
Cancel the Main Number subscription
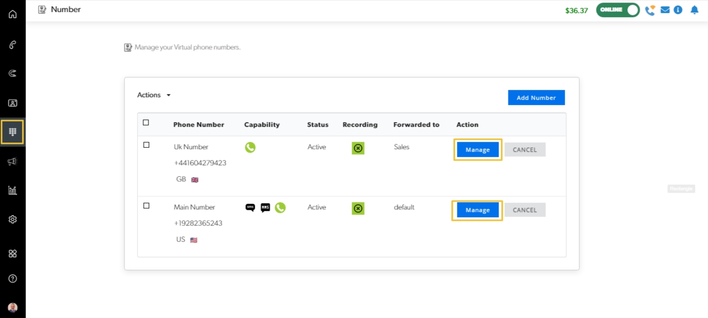[x=525, y=210]
